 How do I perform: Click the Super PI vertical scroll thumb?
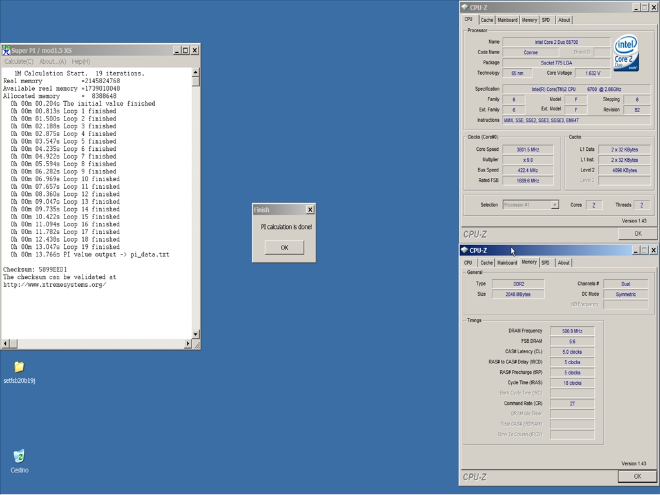click(x=196, y=81)
